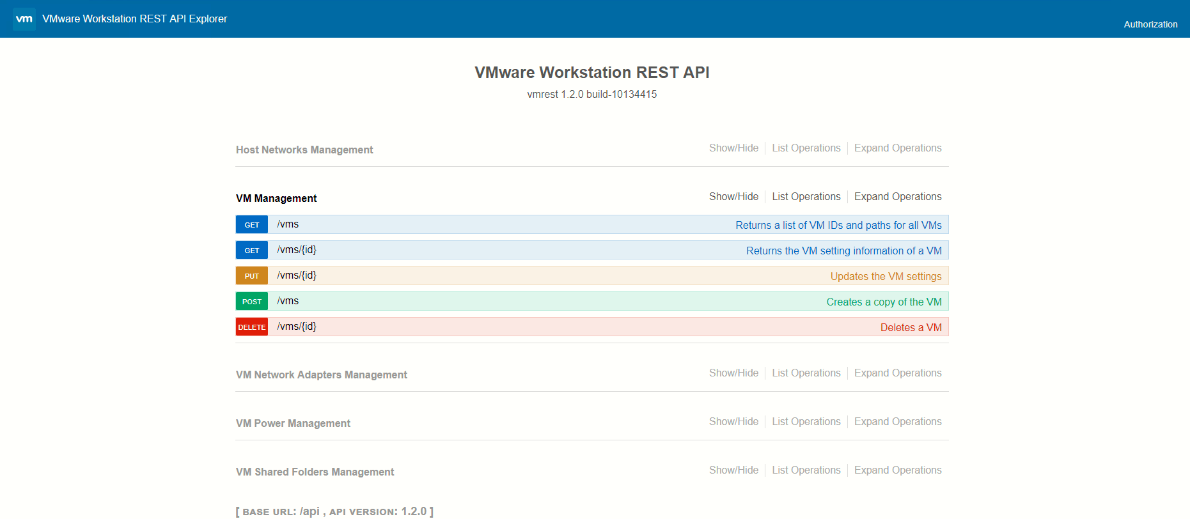This screenshot has width=1190, height=519.
Task: Toggle Show/Hide for VM Power Management
Action: [x=733, y=422]
